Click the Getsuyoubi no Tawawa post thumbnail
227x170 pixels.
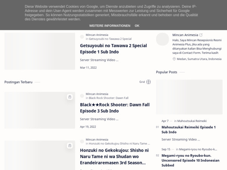click(40, 51)
